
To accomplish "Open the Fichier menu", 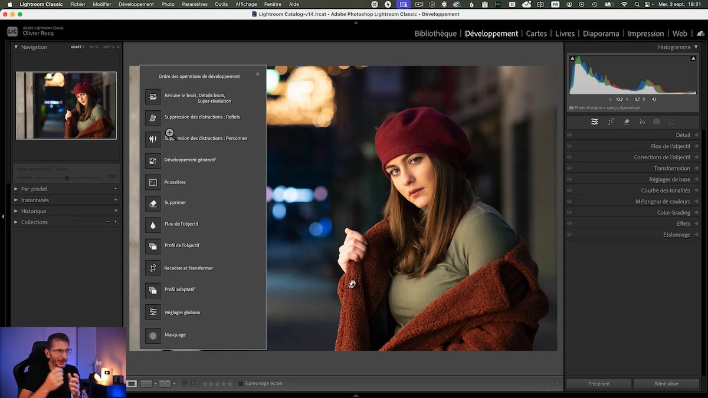I will click(x=78, y=4).
